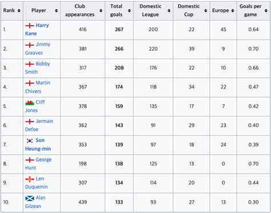Open Harry Kane player link
Screen dimensions: 271x213
click(x=37, y=29)
